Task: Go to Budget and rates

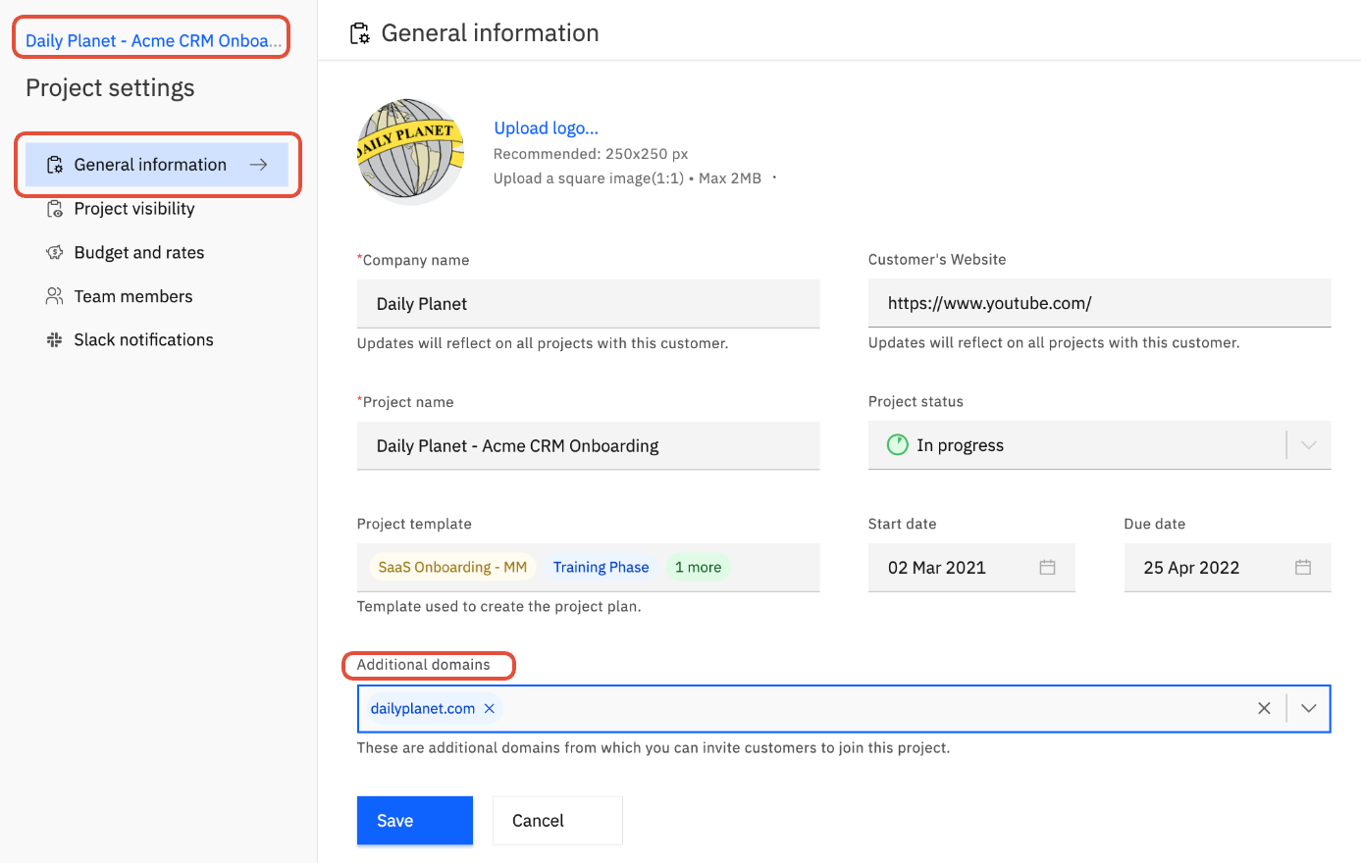Action: pos(139,253)
